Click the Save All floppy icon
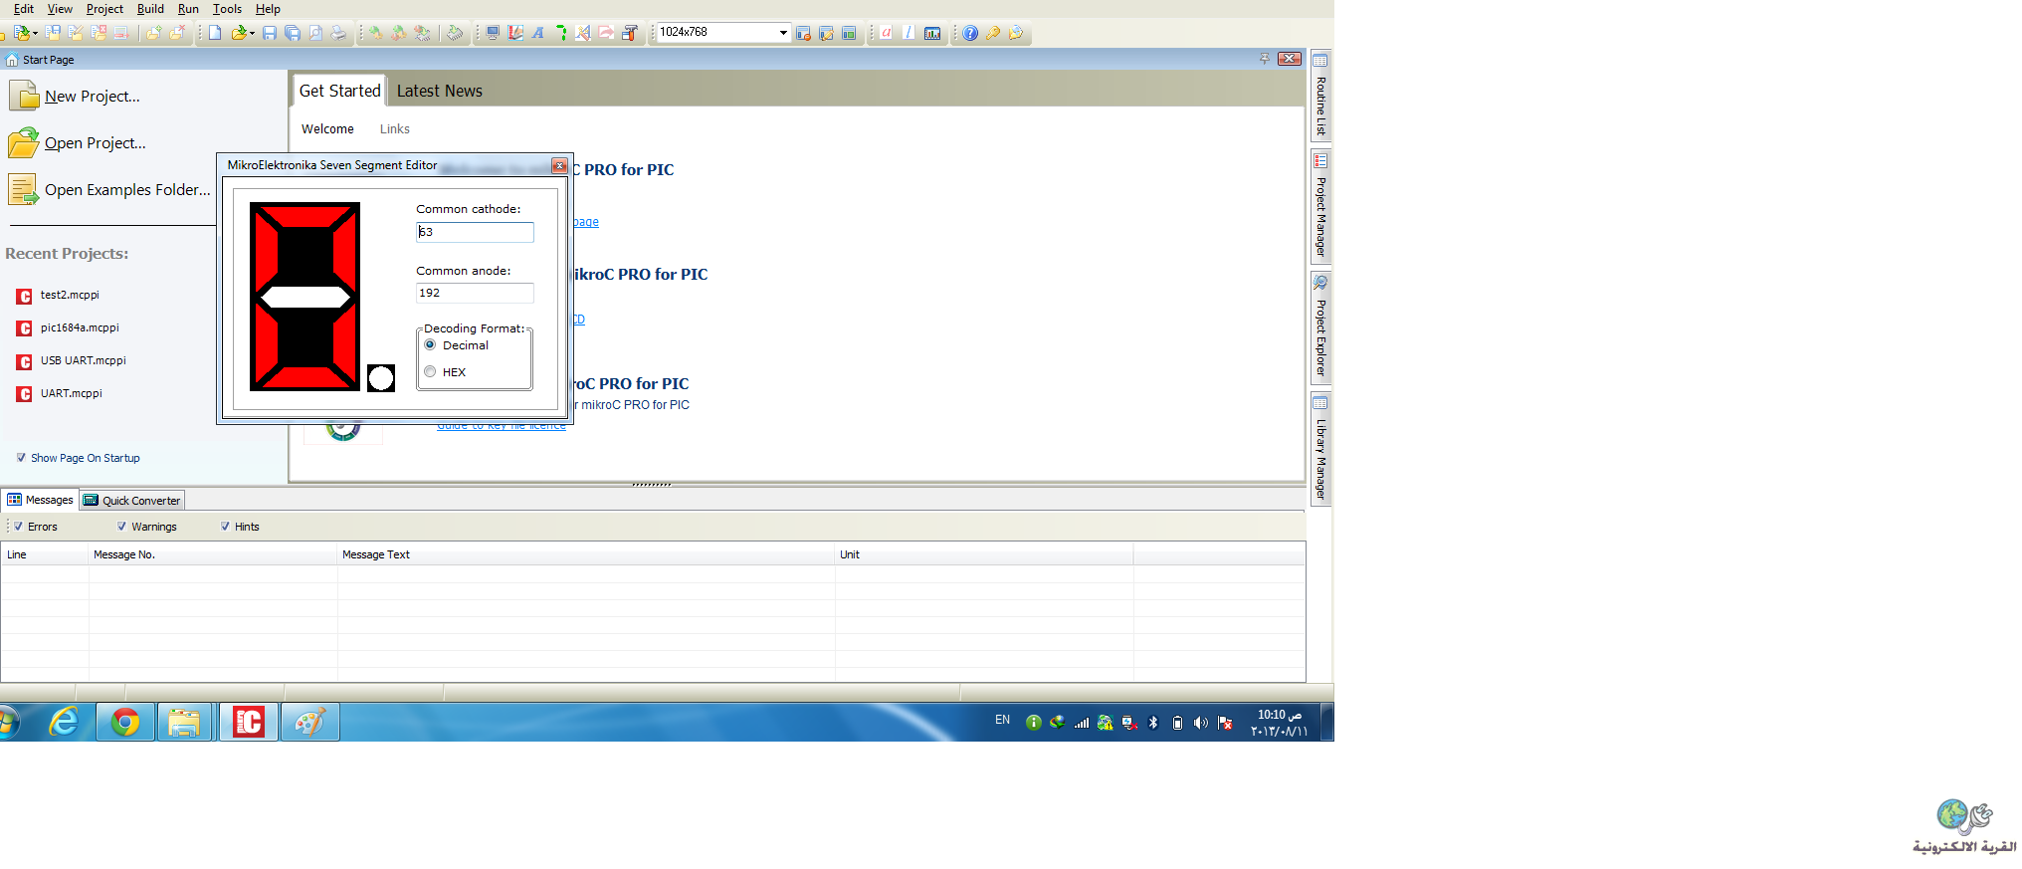This screenshot has height=869, width=2022. point(293,33)
